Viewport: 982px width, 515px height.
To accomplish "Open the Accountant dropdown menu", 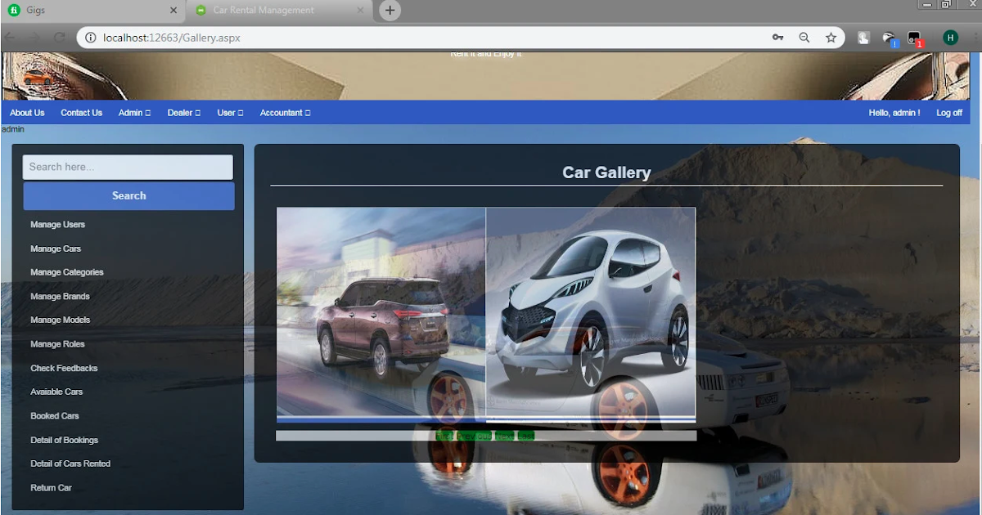I will coord(285,113).
